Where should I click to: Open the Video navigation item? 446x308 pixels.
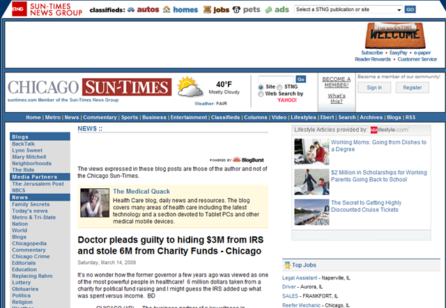click(279, 117)
